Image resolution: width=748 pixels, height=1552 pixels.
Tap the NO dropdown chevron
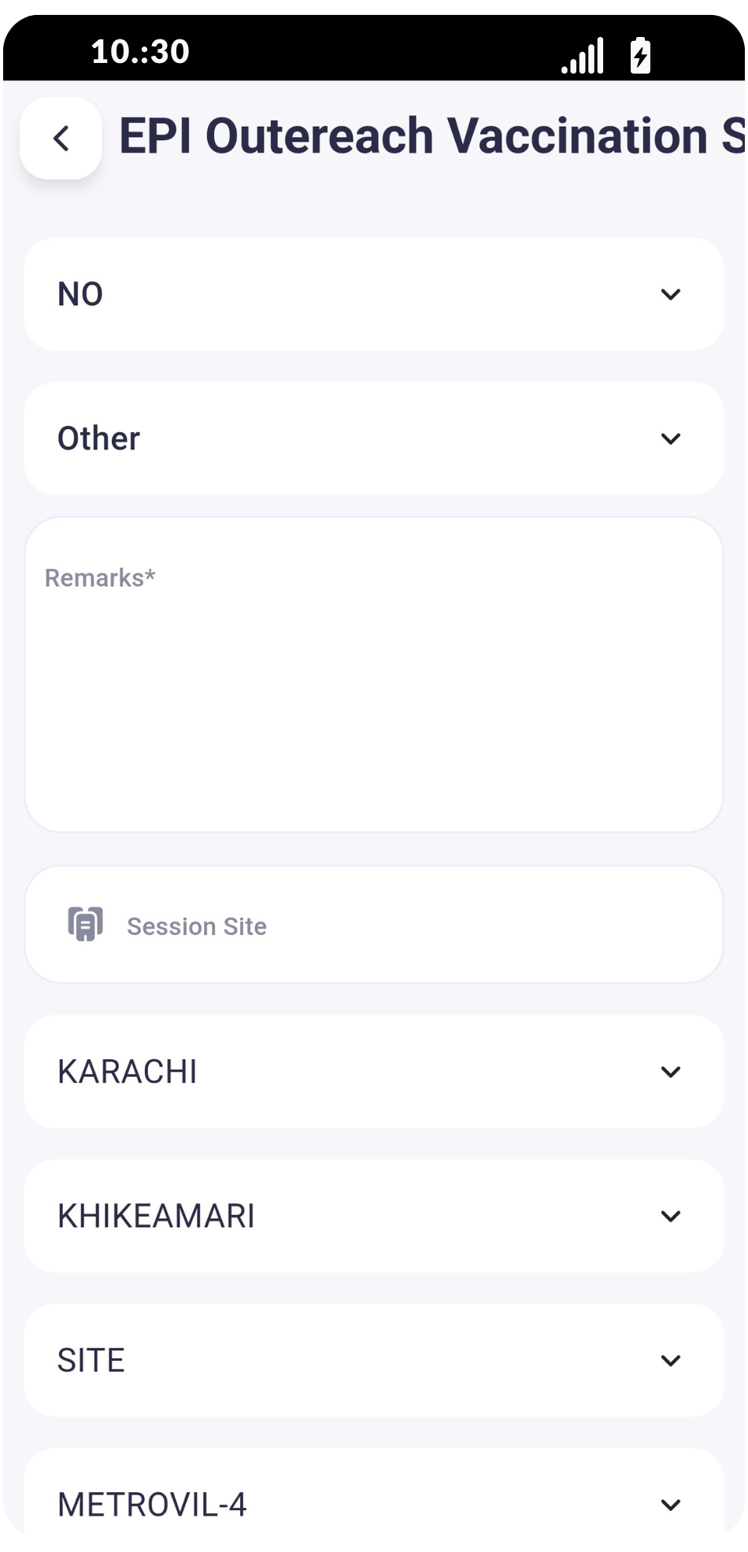[x=670, y=294]
